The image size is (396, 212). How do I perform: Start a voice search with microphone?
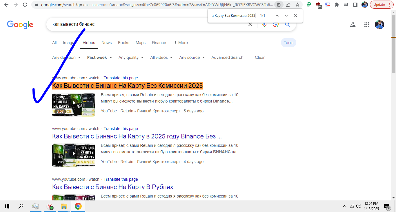pos(264,25)
